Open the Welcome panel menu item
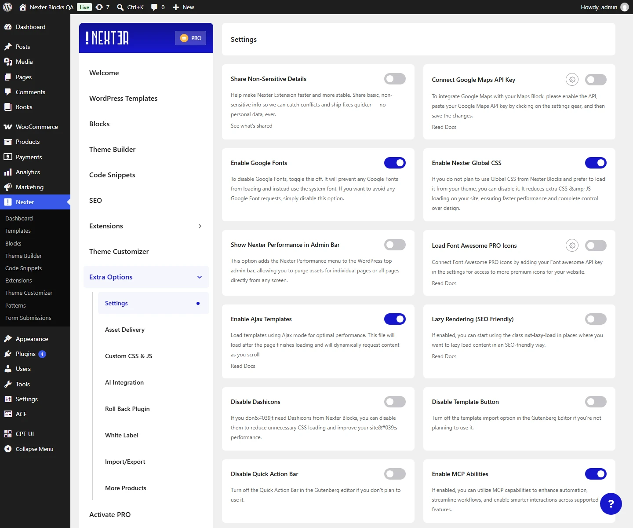 click(104, 73)
